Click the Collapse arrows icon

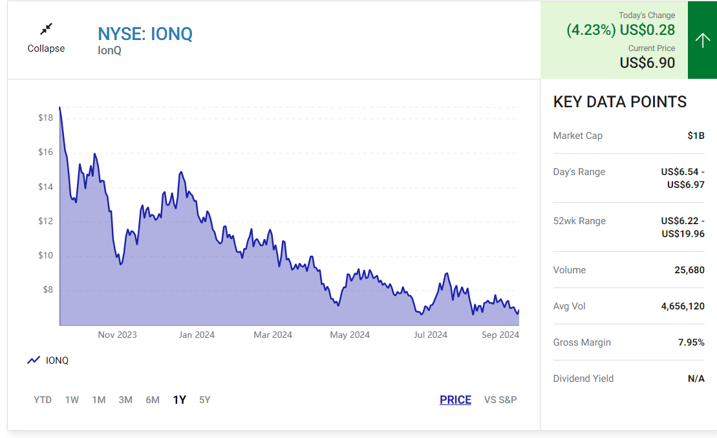[x=46, y=29]
